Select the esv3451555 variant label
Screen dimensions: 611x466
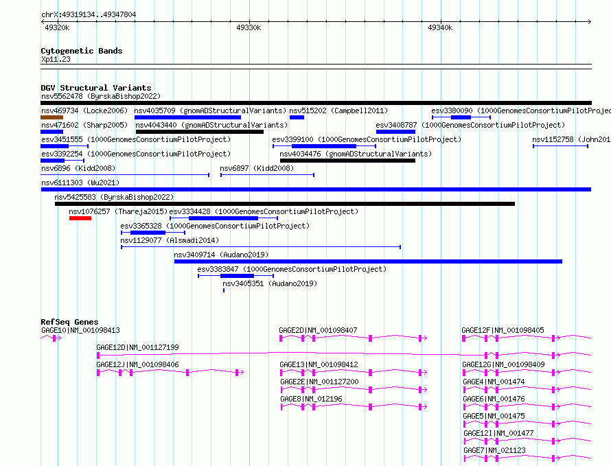136,139
